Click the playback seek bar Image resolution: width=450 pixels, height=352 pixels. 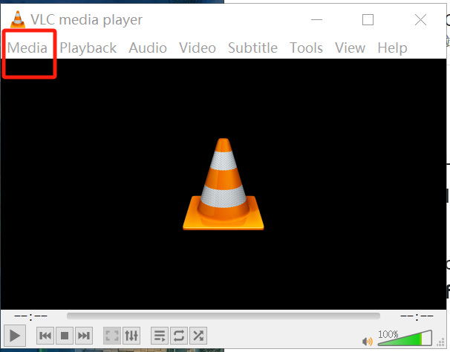point(224,316)
